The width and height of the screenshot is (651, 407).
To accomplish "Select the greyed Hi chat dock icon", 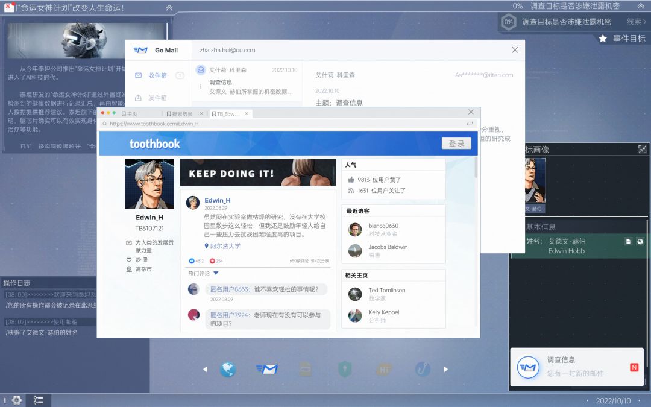I will pyautogui.click(x=383, y=369).
